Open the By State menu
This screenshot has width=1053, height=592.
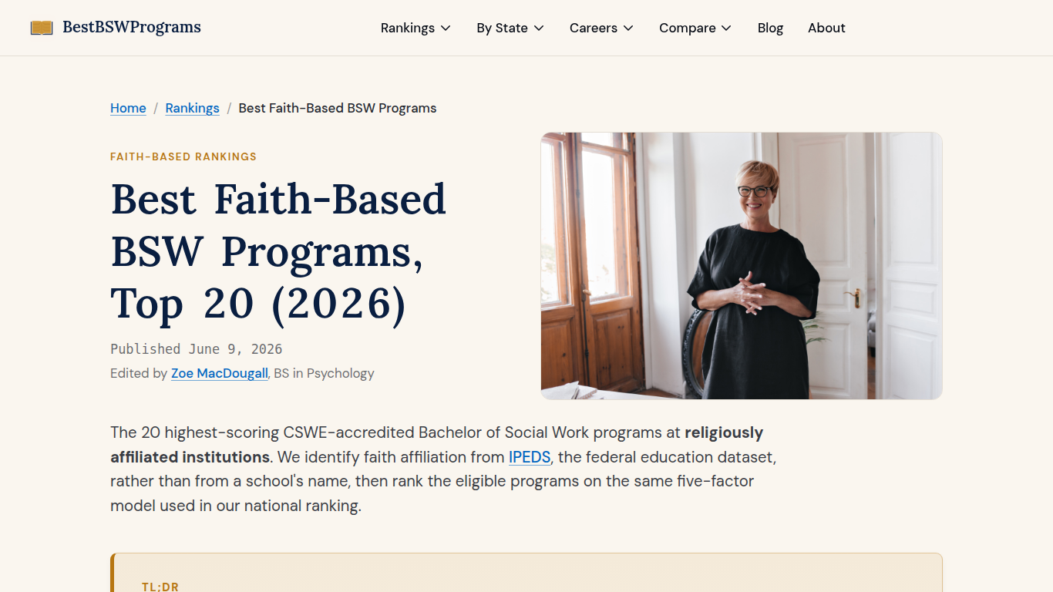tap(510, 28)
